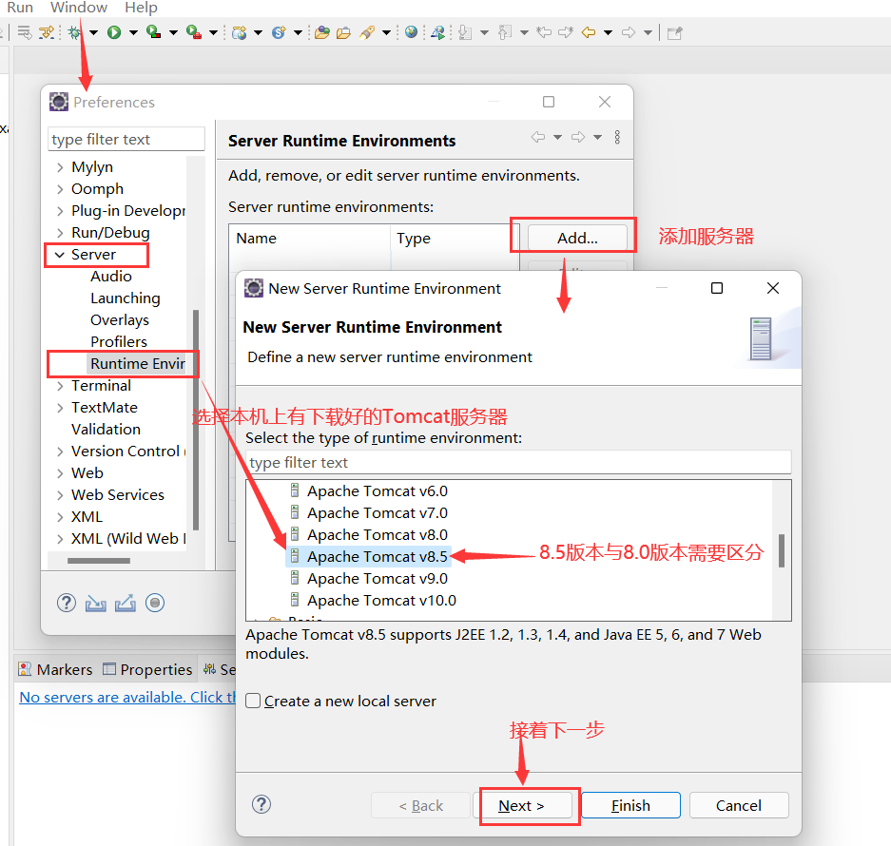Screen dimensions: 891x846
Task: Click the Previous Annotation icon in toolbar
Action: [x=505, y=32]
